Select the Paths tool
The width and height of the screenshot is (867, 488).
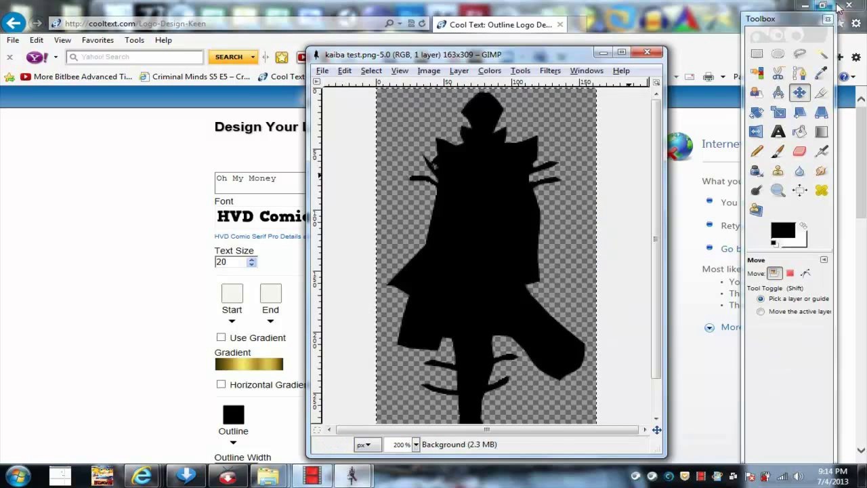click(x=799, y=73)
